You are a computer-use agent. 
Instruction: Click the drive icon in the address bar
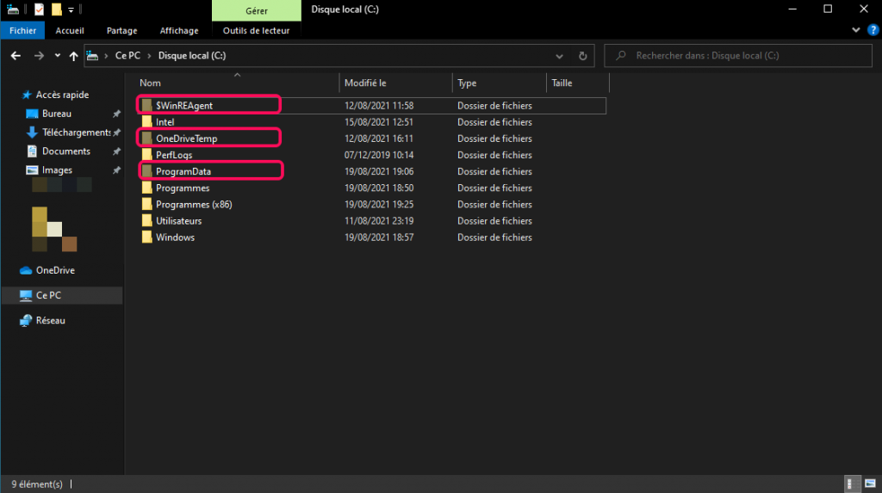coord(92,56)
